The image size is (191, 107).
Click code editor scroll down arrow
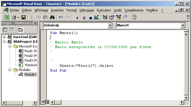pos(186,98)
